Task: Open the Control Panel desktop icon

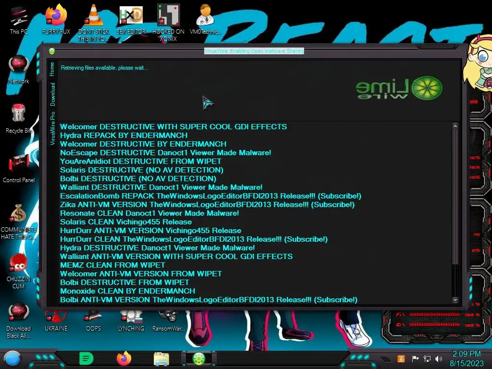Action: tap(19, 168)
